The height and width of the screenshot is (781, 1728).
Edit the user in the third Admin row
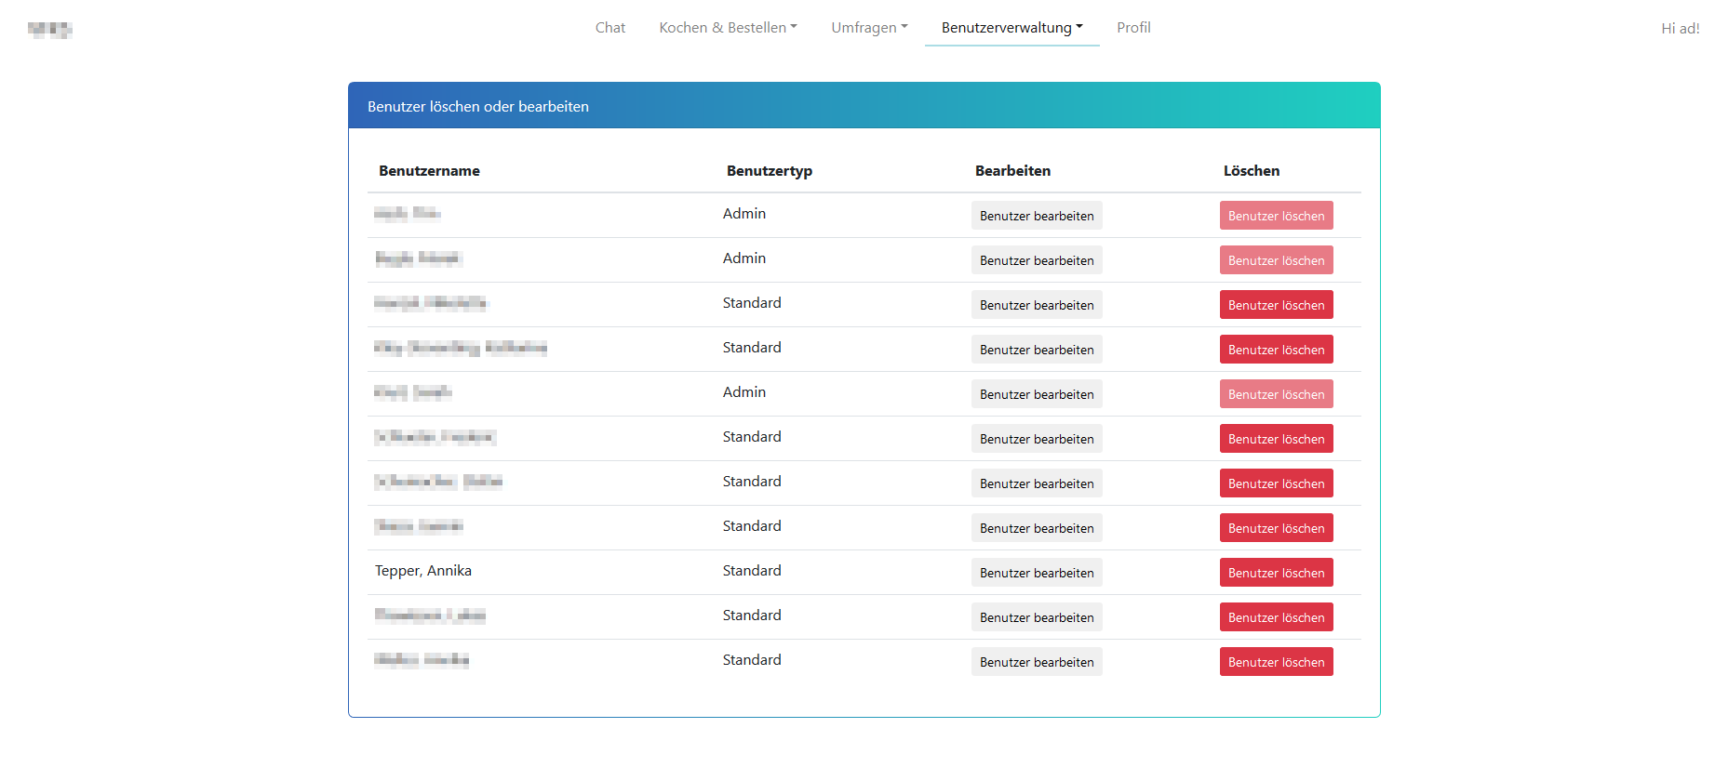1037,394
